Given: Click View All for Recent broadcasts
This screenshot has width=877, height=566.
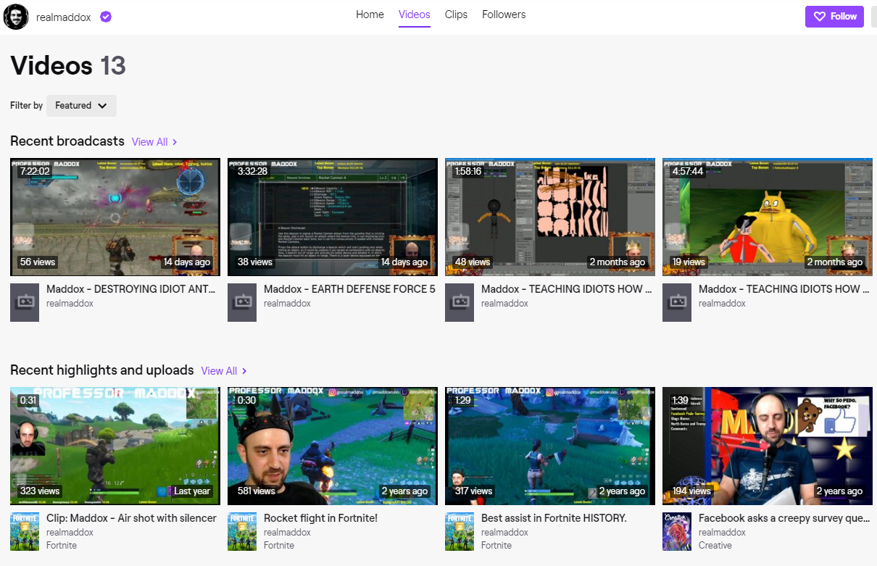Looking at the screenshot, I should 154,142.
